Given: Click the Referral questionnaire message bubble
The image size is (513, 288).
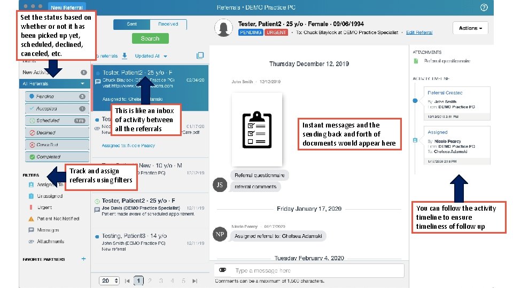Looking at the screenshot, I should [260, 175].
